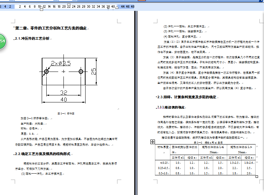Click the ruler number 22
Viewport: 264px width, 195px height.
69,7
